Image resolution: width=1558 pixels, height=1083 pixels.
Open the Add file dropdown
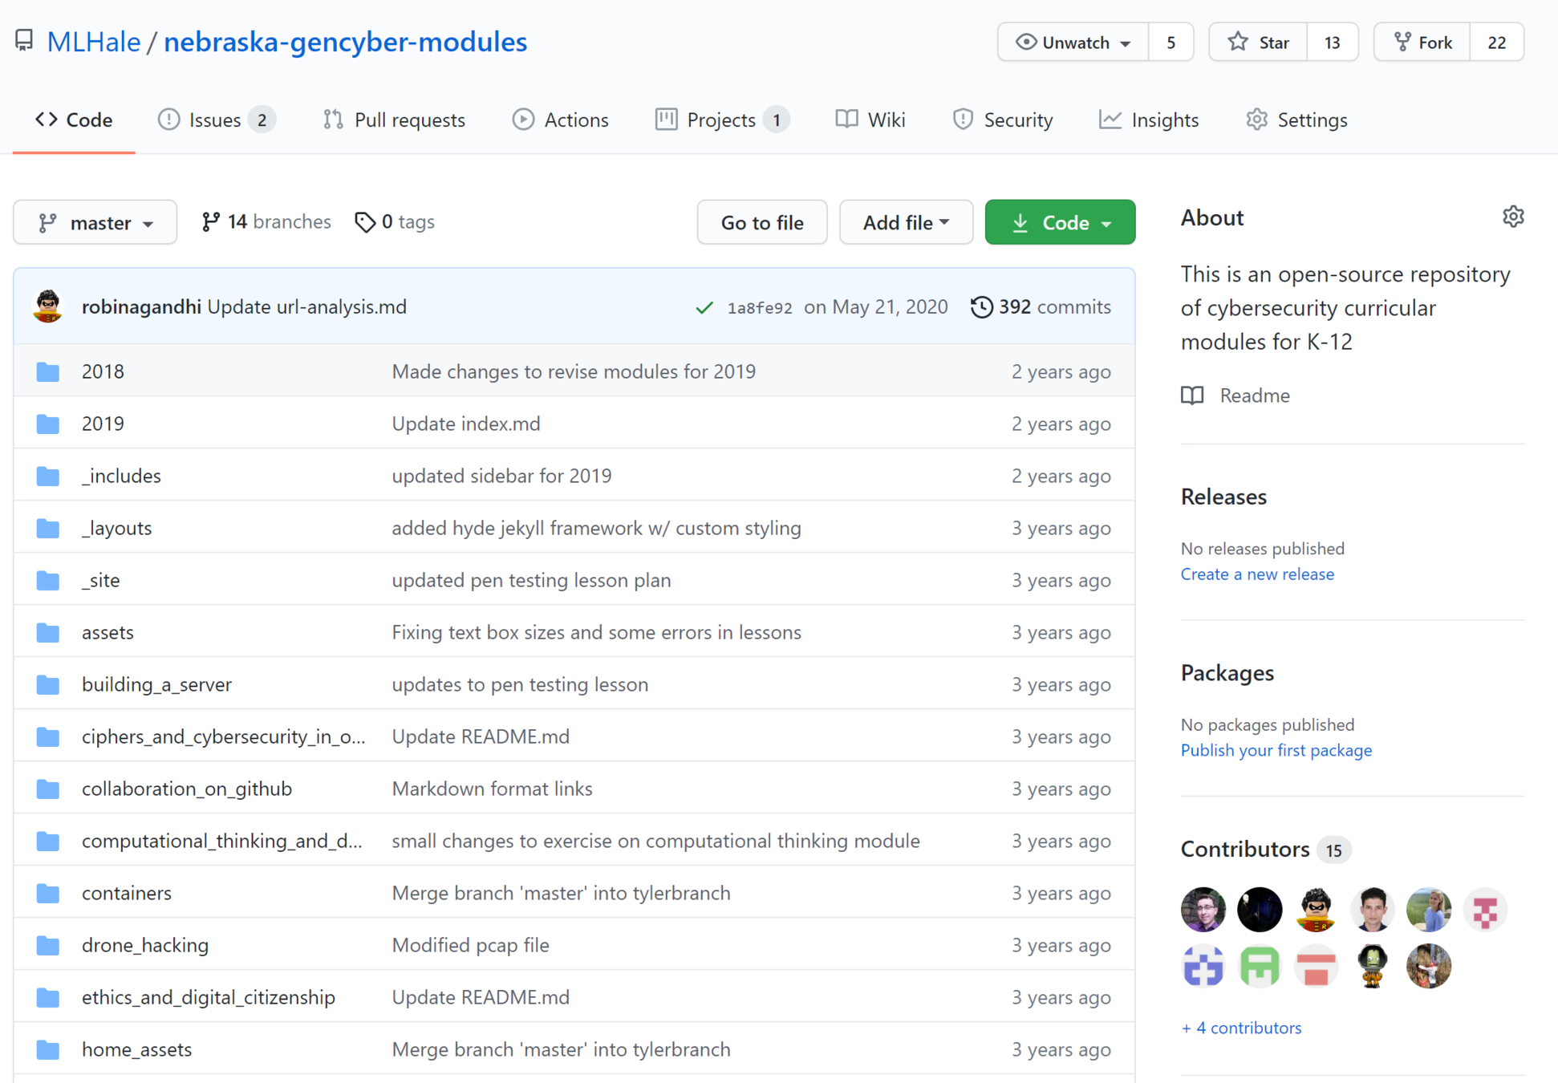[905, 222]
